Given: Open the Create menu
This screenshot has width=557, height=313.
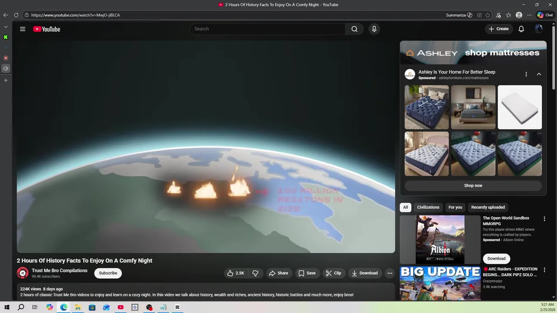Looking at the screenshot, I should click(x=498, y=29).
